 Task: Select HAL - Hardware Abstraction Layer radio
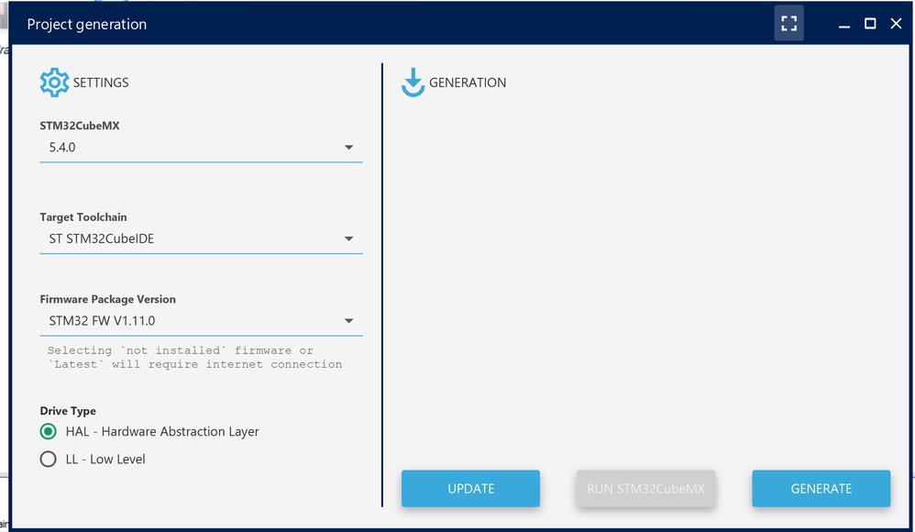(49, 431)
